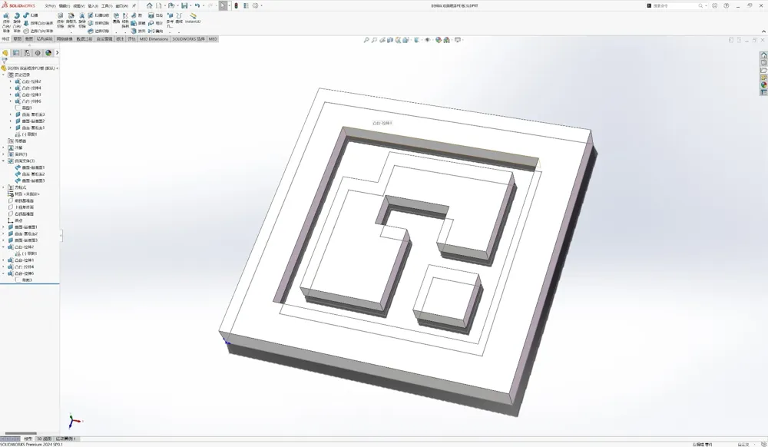Open Options via the gear icon
This screenshot has height=447, width=768.
click(x=255, y=5)
